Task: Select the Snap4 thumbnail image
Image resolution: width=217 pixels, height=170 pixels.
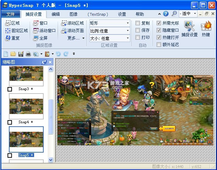Action: tap(26, 106)
